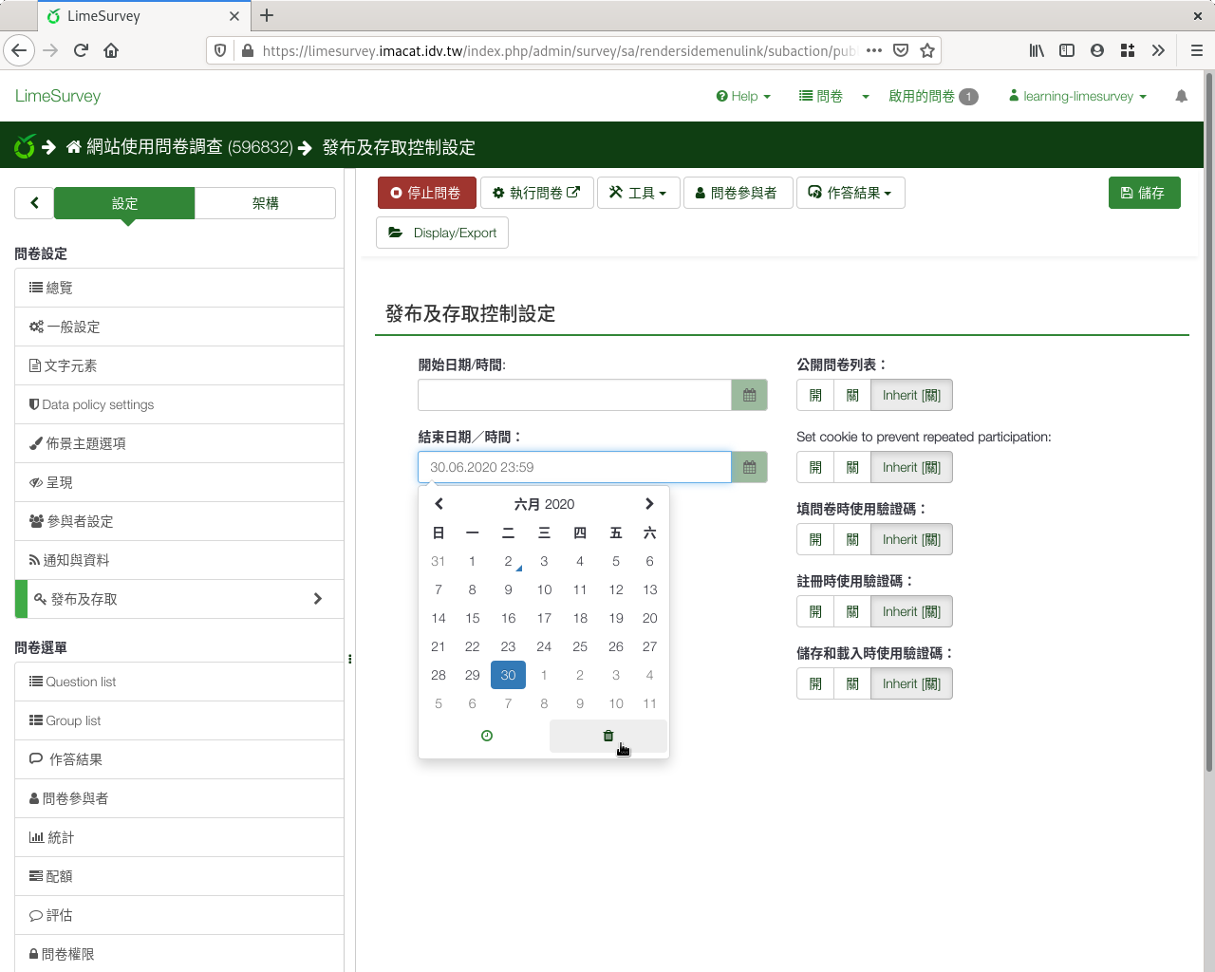Switch to the 設定 tab
This screenshot has width=1215, height=972.
124,203
